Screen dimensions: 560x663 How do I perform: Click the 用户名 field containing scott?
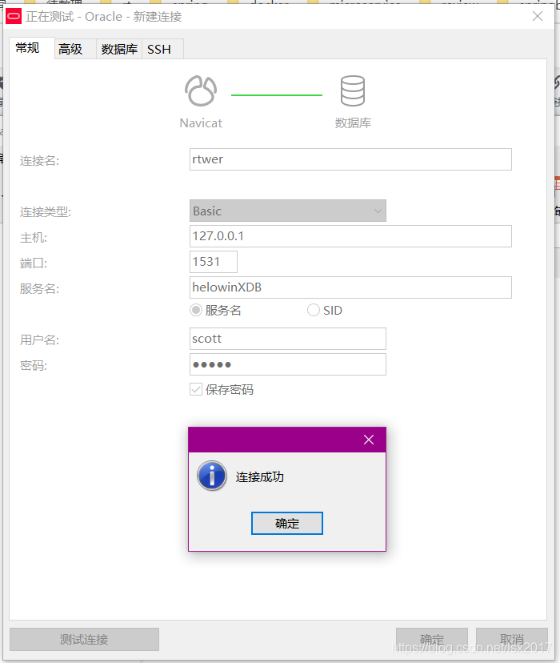(x=288, y=339)
